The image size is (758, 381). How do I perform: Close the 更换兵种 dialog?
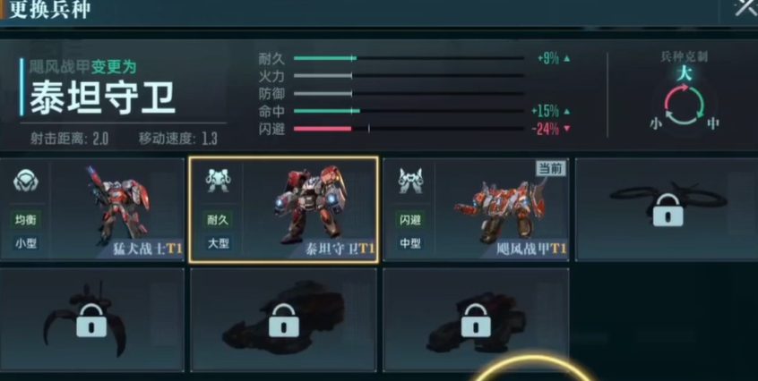(x=745, y=8)
